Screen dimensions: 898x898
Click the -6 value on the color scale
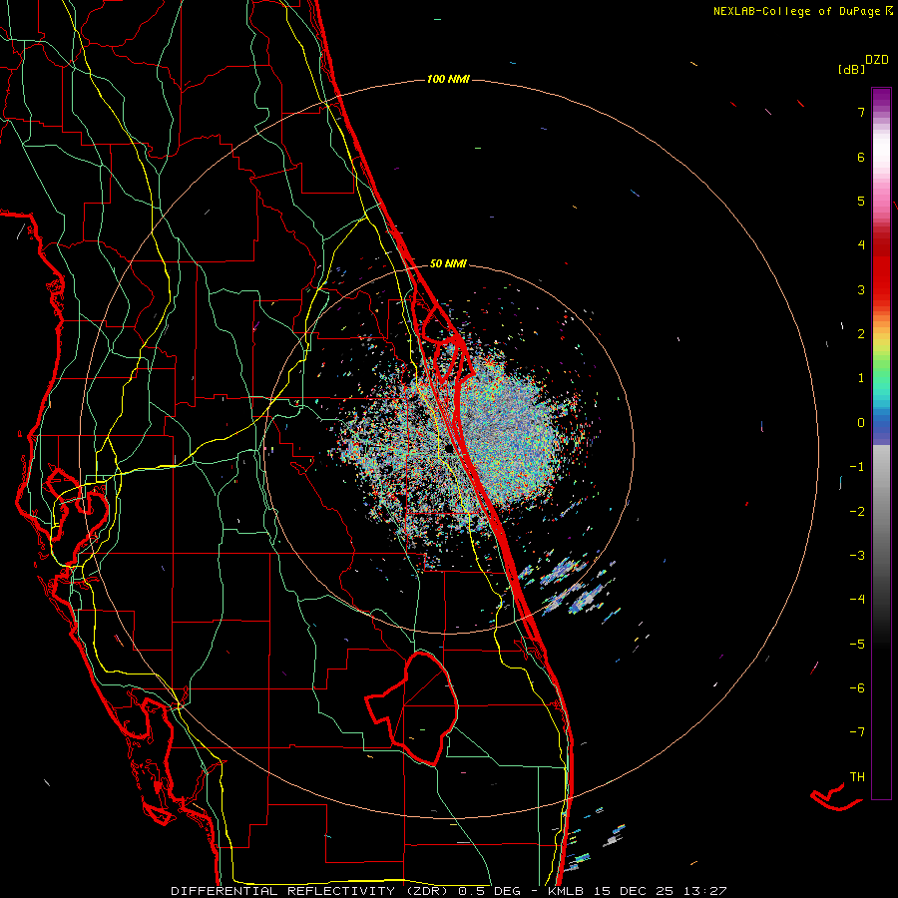click(x=857, y=688)
